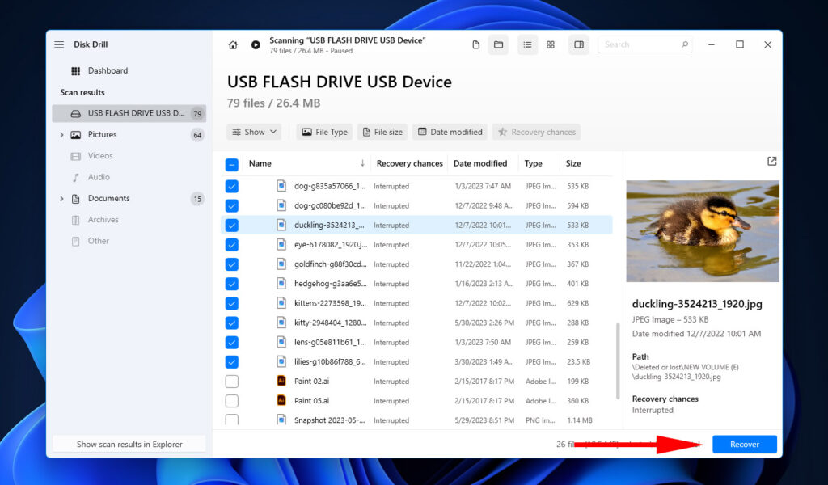
Task: Select the Paint 02.ai file checkbox
Action: tap(232, 381)
